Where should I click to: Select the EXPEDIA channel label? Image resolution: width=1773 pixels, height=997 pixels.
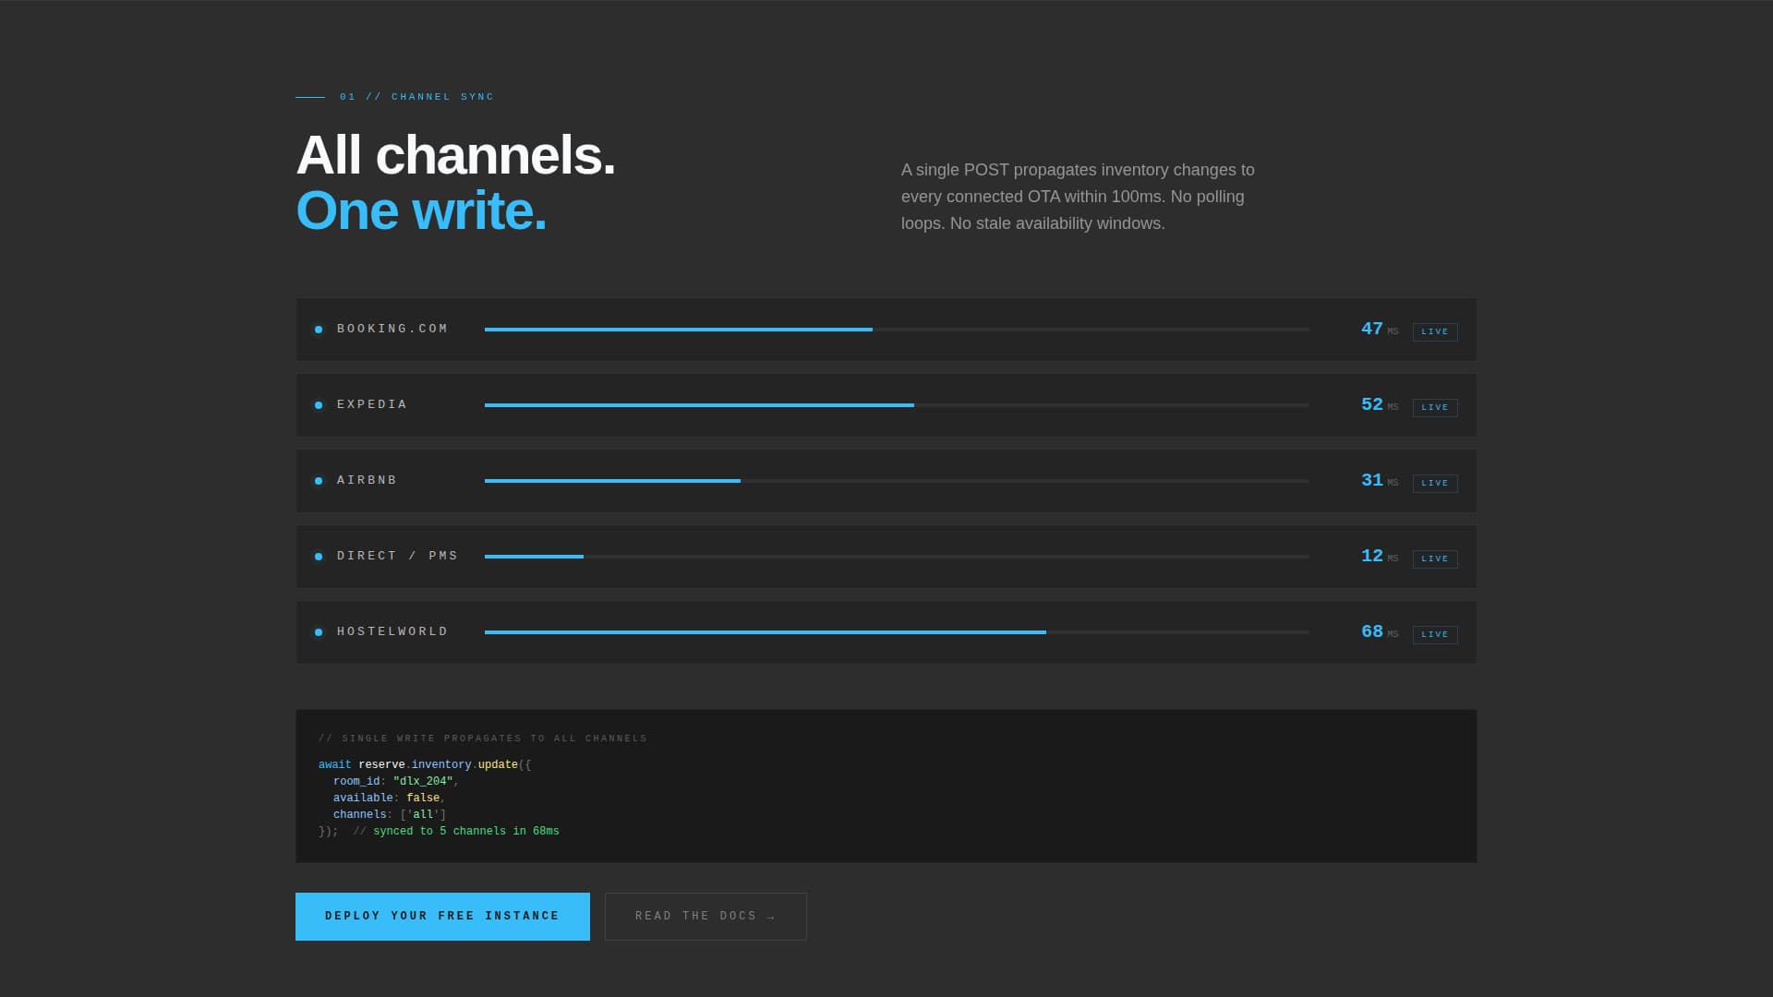coord(372,404)
